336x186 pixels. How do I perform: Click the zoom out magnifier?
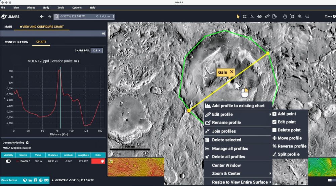[307, 16]
